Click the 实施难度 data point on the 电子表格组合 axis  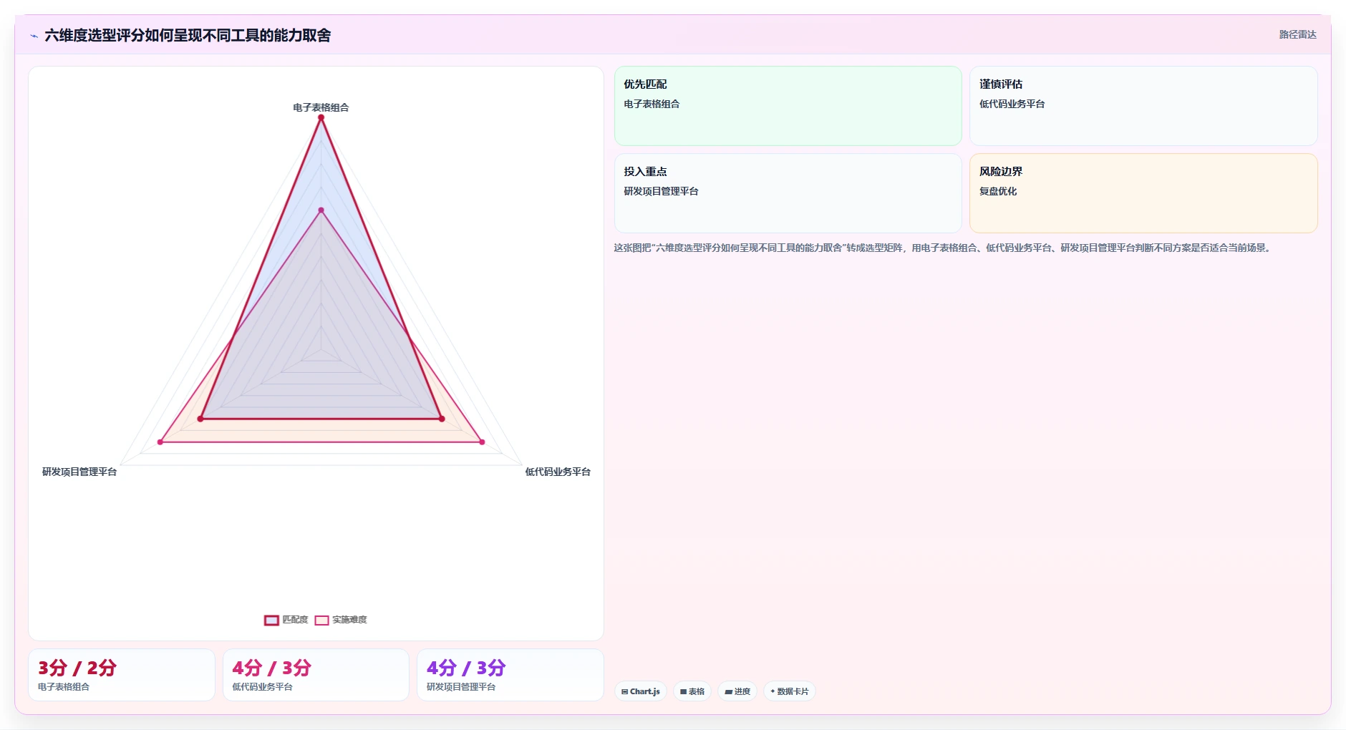coord(321,210)
